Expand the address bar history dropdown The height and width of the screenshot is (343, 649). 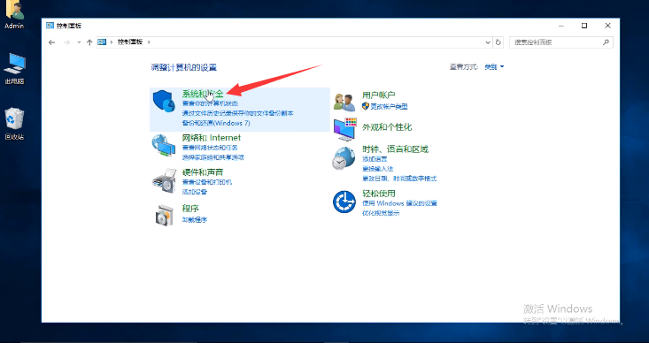(488, 42)
